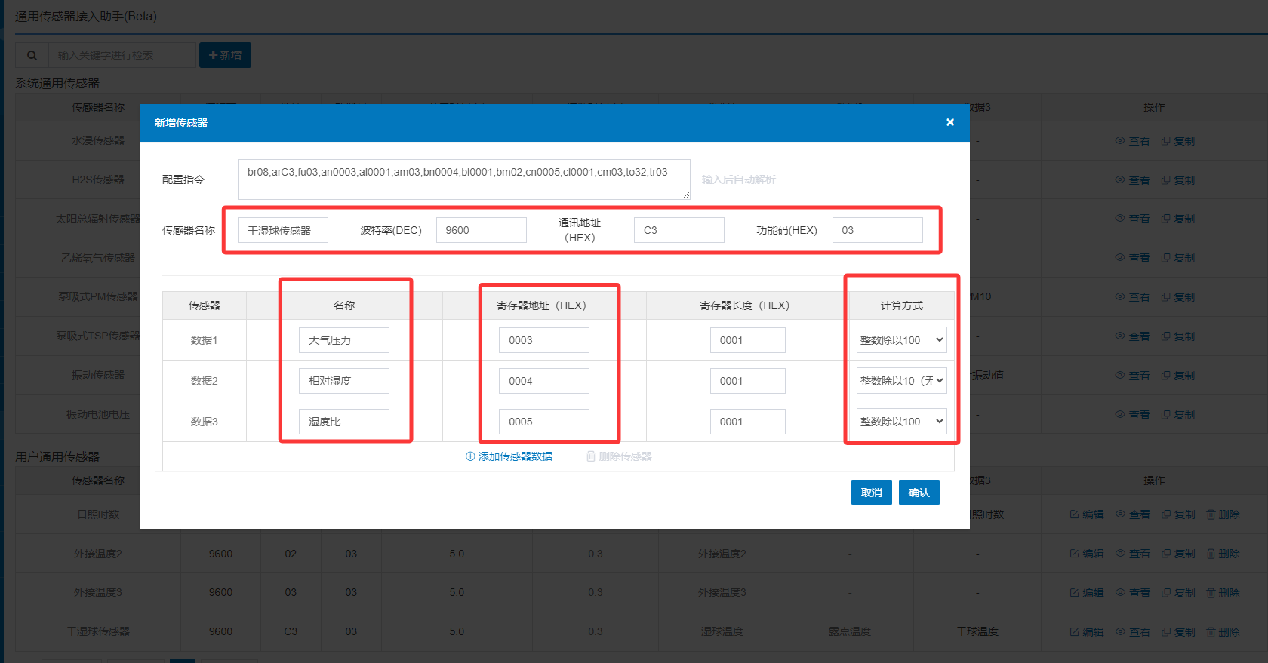Click 删除传感器 link

(x=619, y=456)
